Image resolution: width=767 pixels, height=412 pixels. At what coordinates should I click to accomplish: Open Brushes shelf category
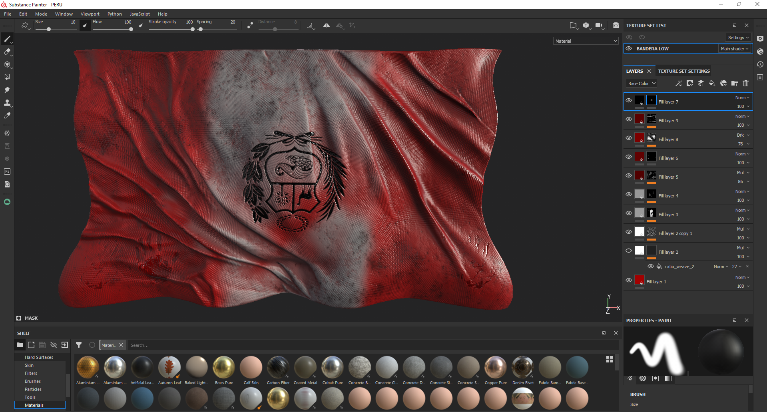click(33, 381)
